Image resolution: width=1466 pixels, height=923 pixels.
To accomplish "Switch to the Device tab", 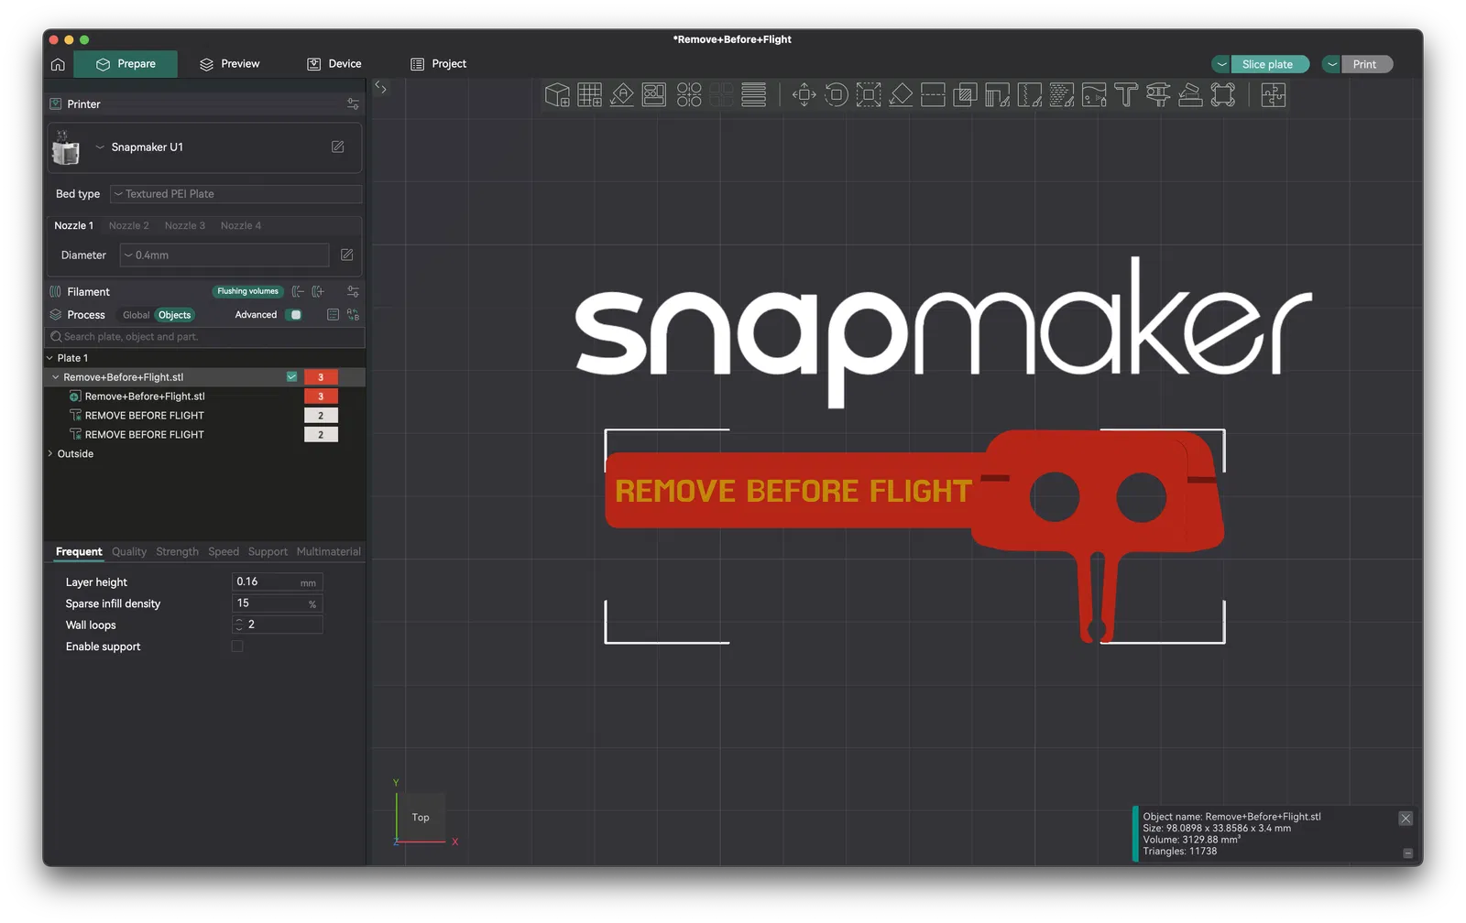I will point(334,64).
